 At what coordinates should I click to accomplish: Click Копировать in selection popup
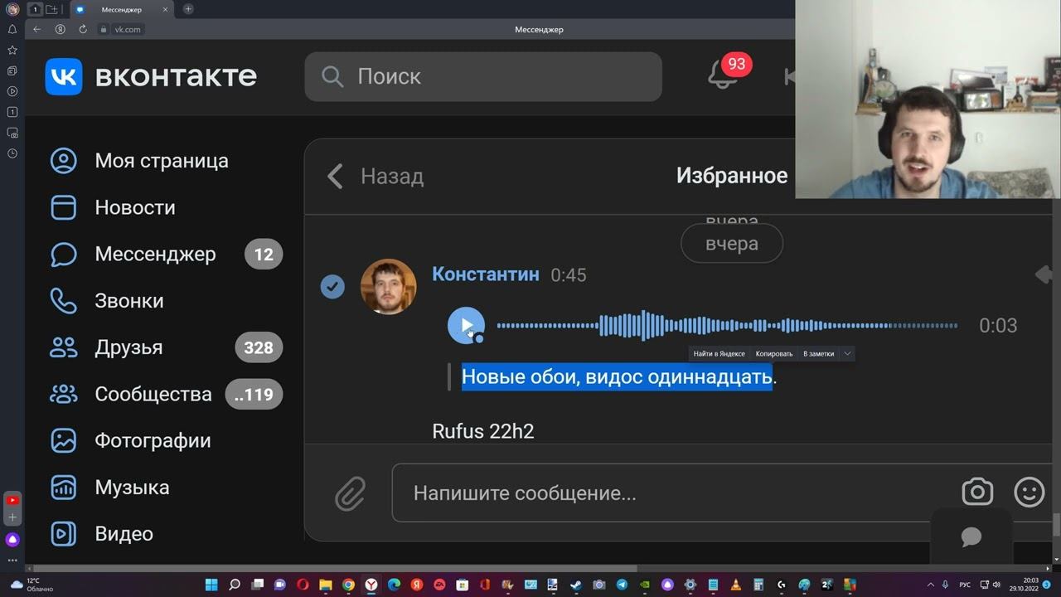tap(774, 354)
